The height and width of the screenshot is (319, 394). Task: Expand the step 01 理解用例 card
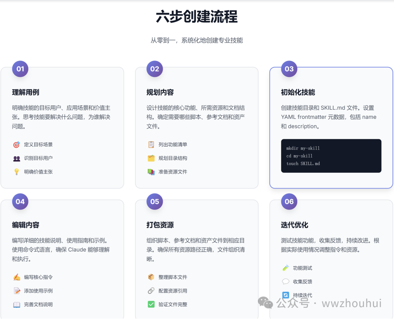pyautogui.click(x=62, y=127)
